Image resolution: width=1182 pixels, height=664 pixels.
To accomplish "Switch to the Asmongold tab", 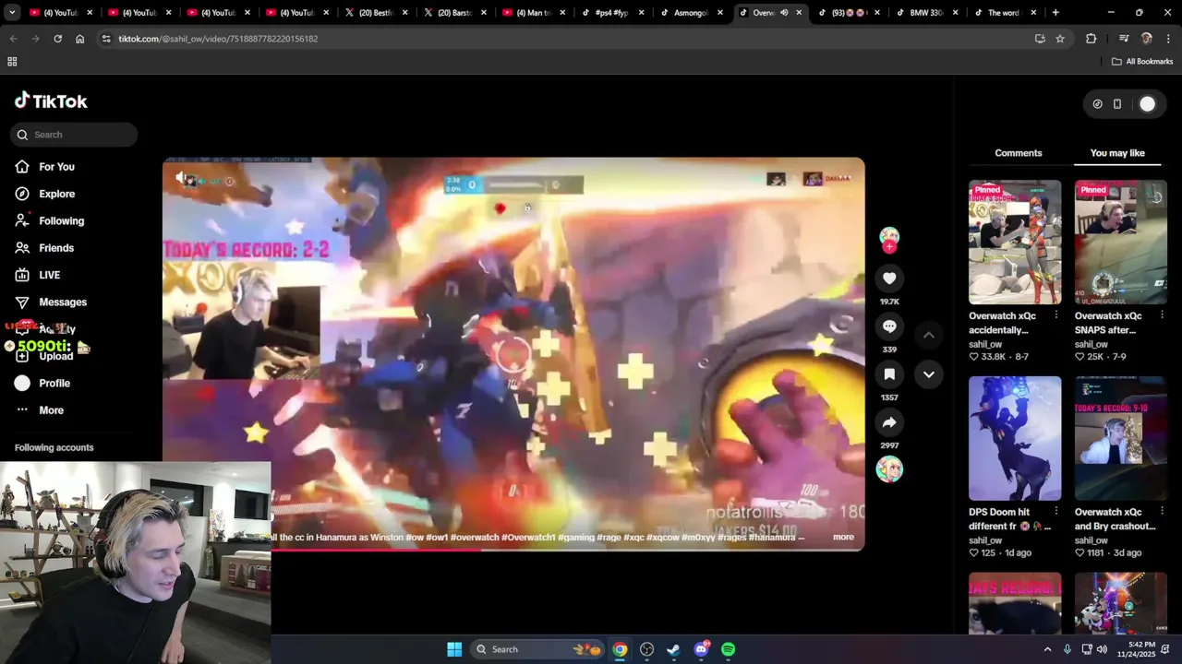I will 691,13.
